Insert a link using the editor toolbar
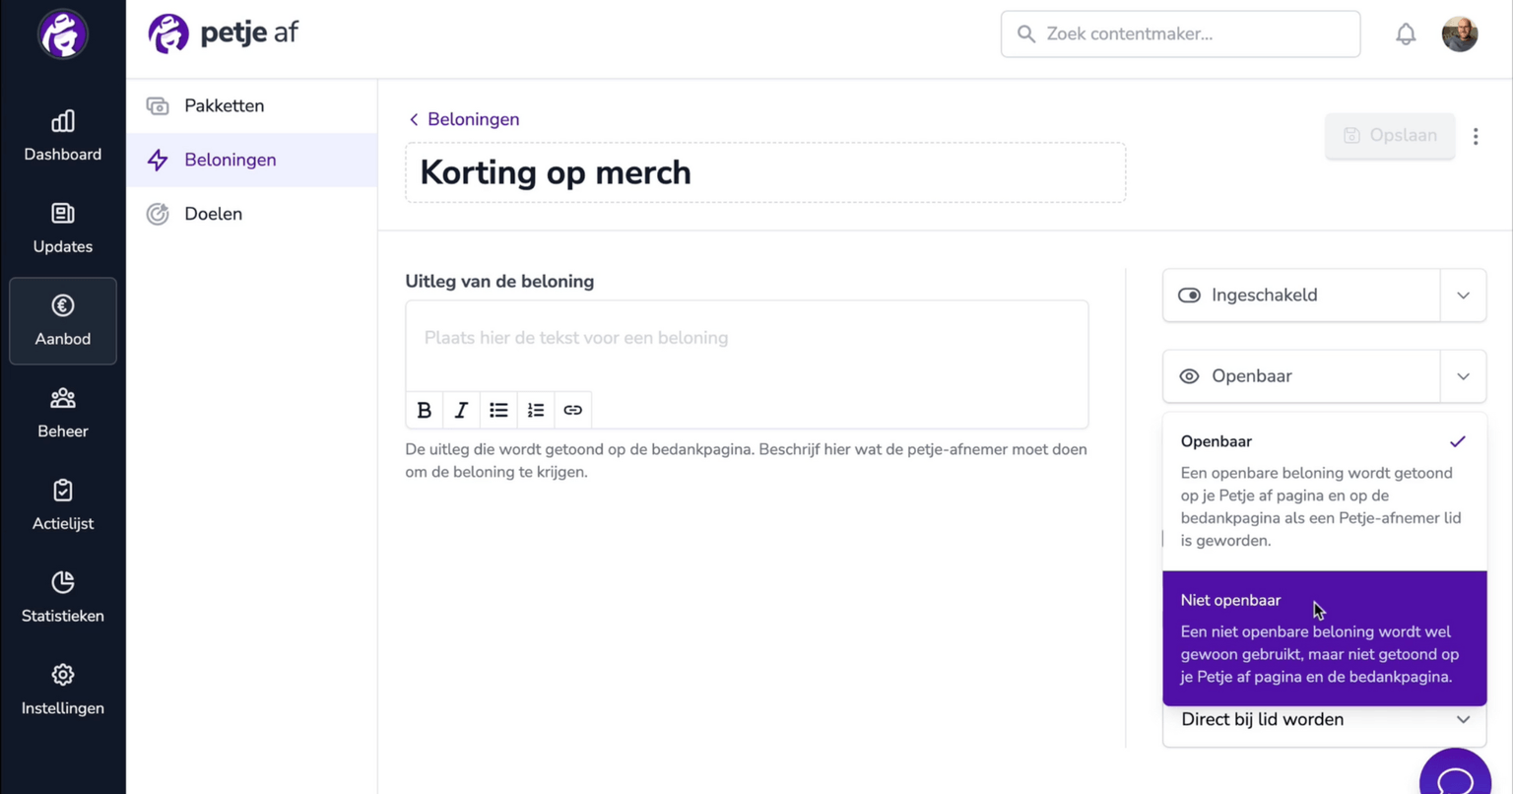 click(572, 410)
